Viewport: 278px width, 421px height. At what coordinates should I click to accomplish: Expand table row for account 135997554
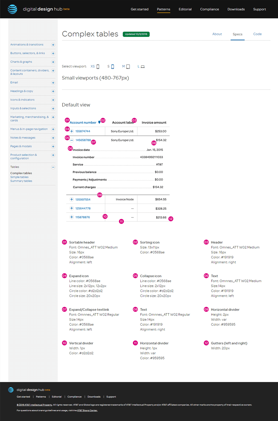click(x=72, y=199)
